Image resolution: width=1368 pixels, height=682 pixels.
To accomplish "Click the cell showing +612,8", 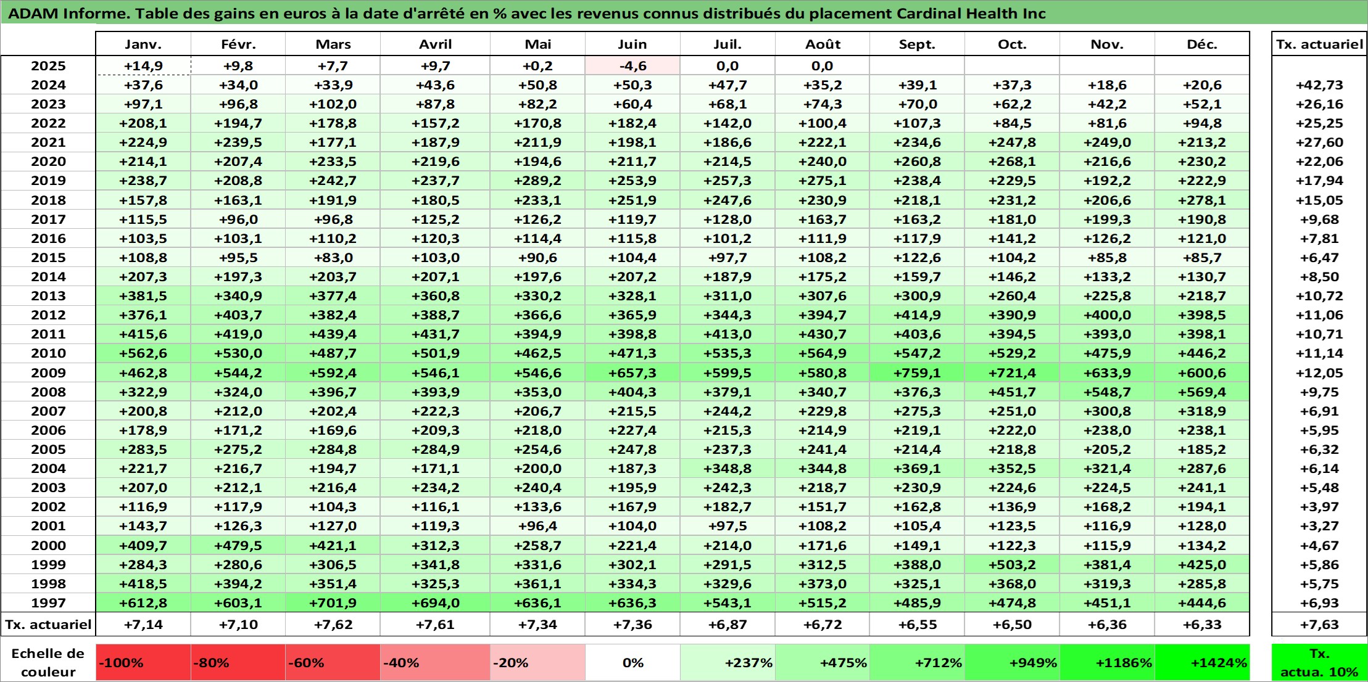I will pyautogui.click(x=143, y=603).
